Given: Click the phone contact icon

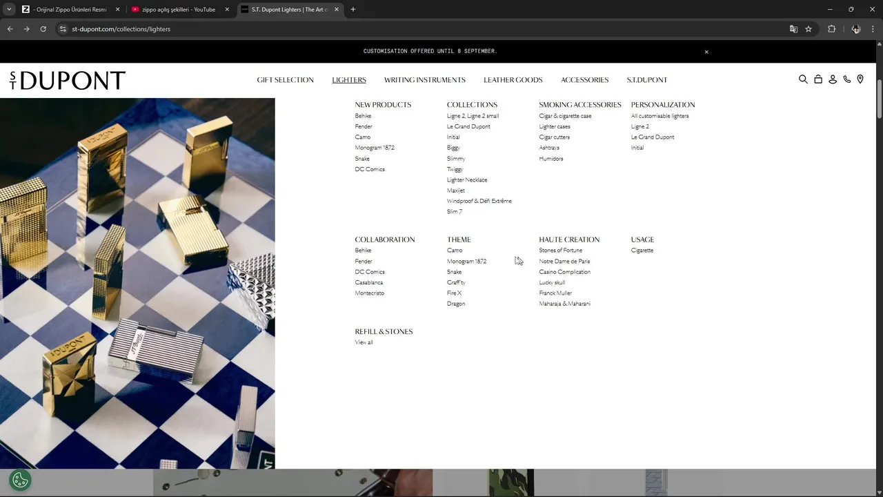Looking at the screenshot, I should click(x=847, y=79).
